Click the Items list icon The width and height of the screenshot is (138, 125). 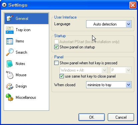click(x=10, y=41)
